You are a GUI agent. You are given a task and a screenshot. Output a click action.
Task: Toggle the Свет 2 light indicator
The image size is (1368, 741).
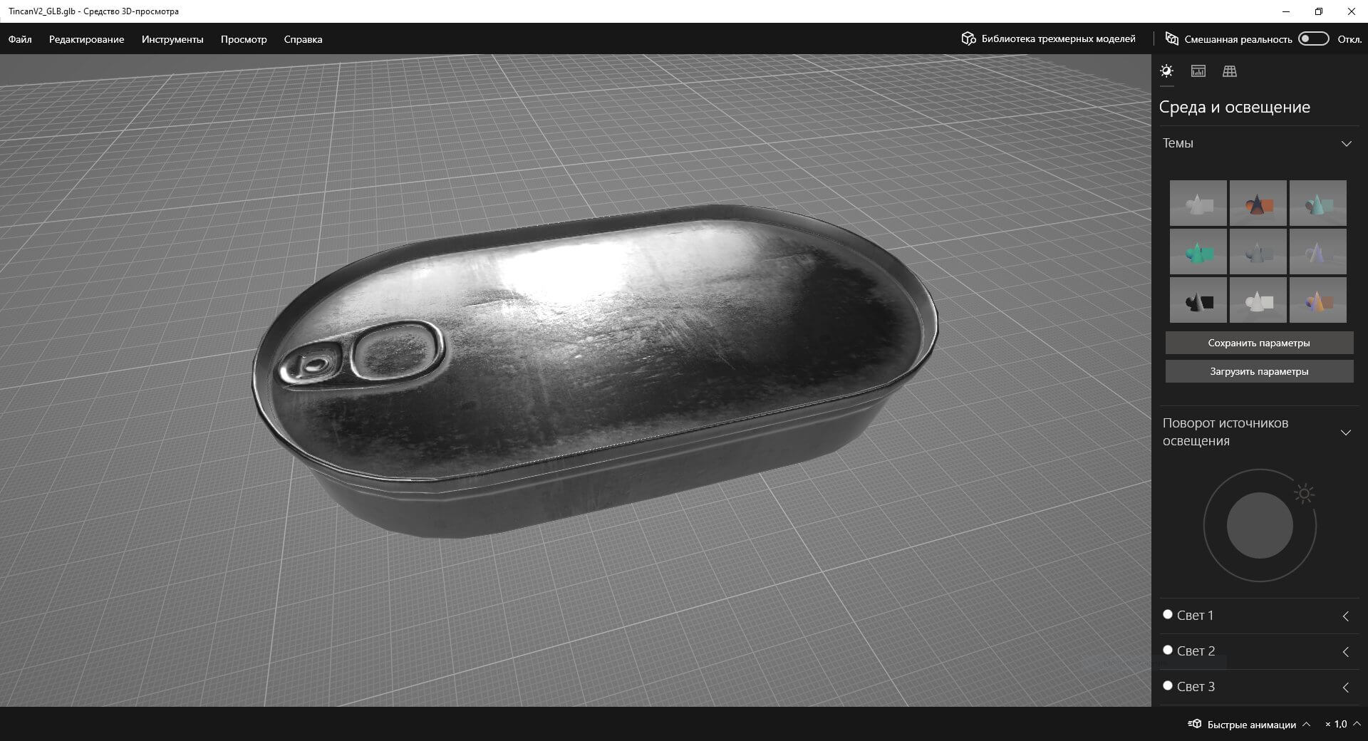click(x=1167, y=650)
